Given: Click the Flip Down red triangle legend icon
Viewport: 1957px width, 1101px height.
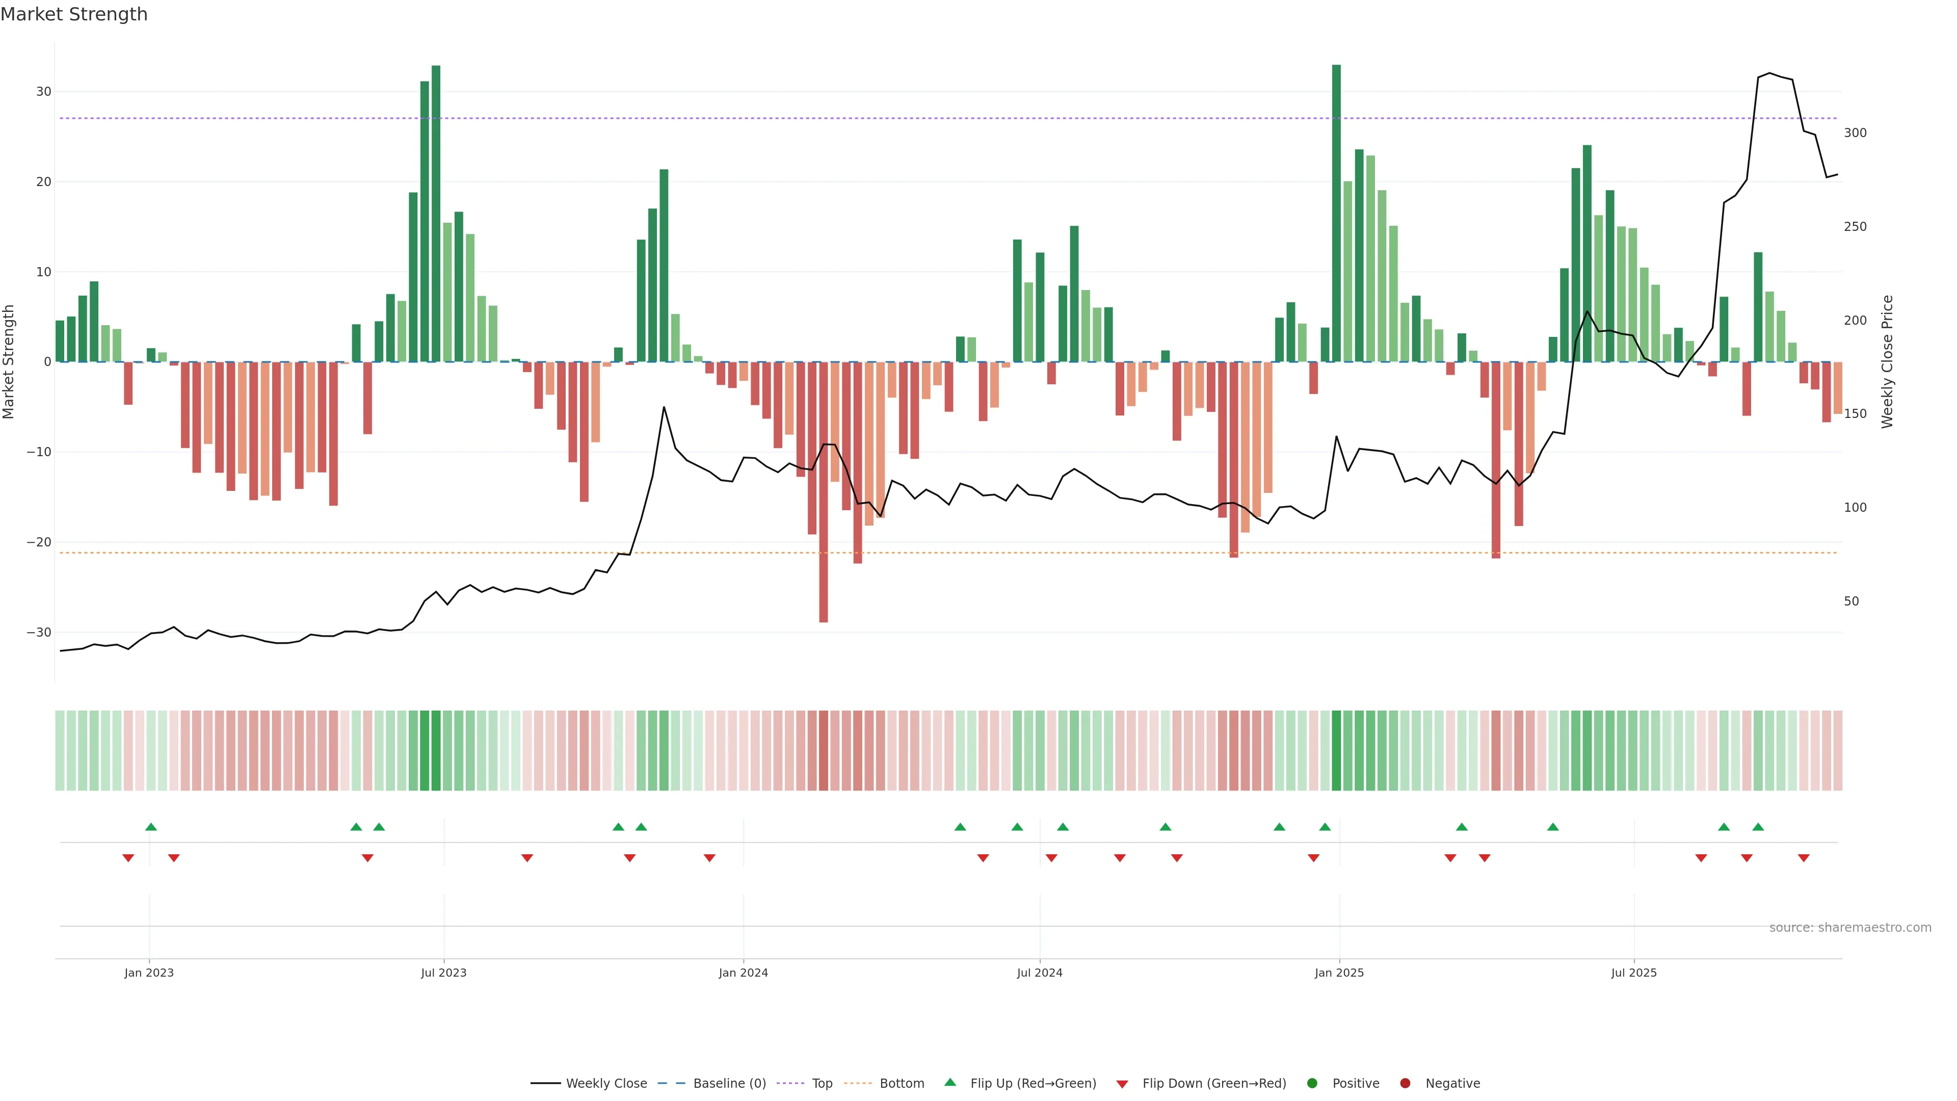Looking at the screenshot, I should [1122, 1084].
